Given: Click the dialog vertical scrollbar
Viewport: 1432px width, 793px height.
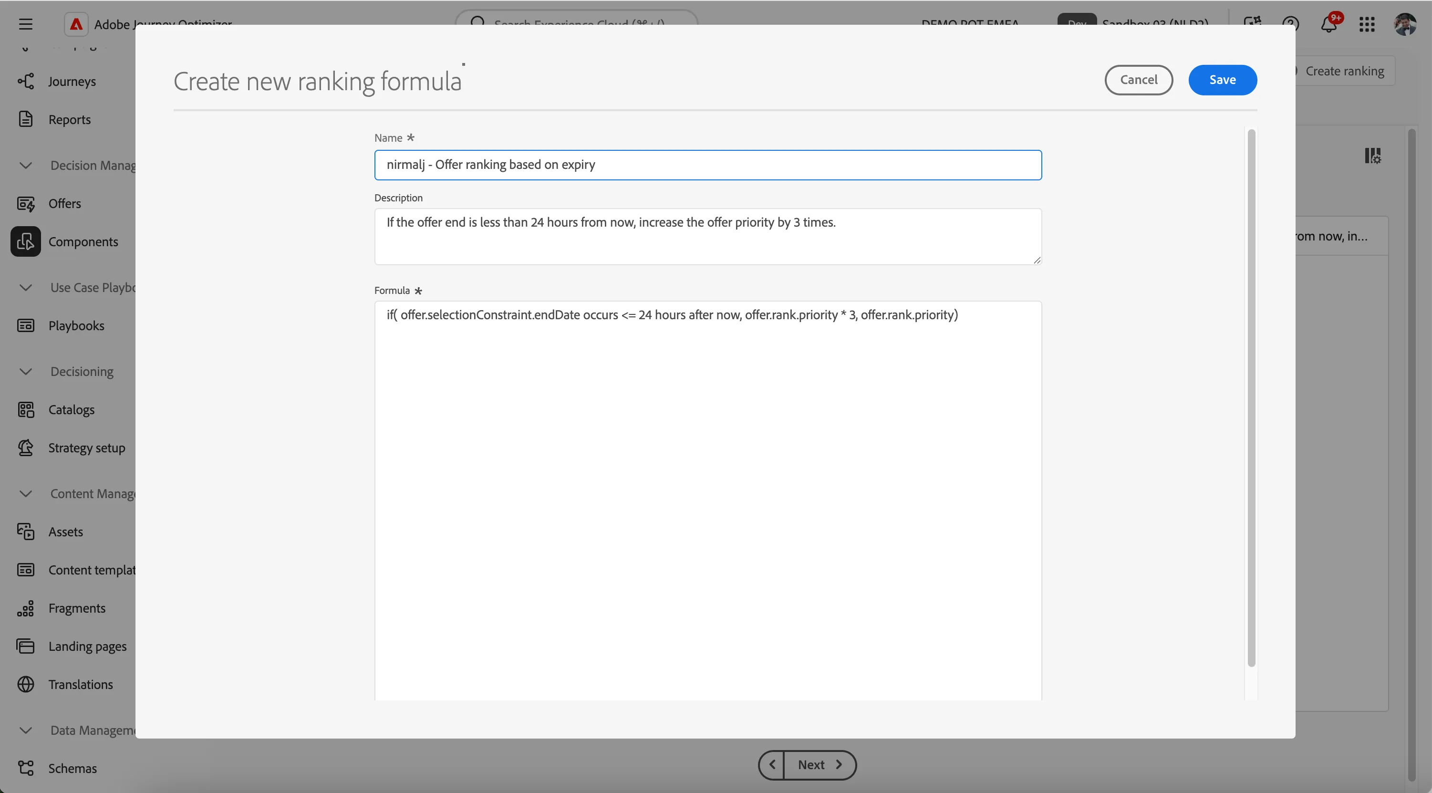Looking at the screenshot, I should pyautogui.click(x=1251, y=397).
